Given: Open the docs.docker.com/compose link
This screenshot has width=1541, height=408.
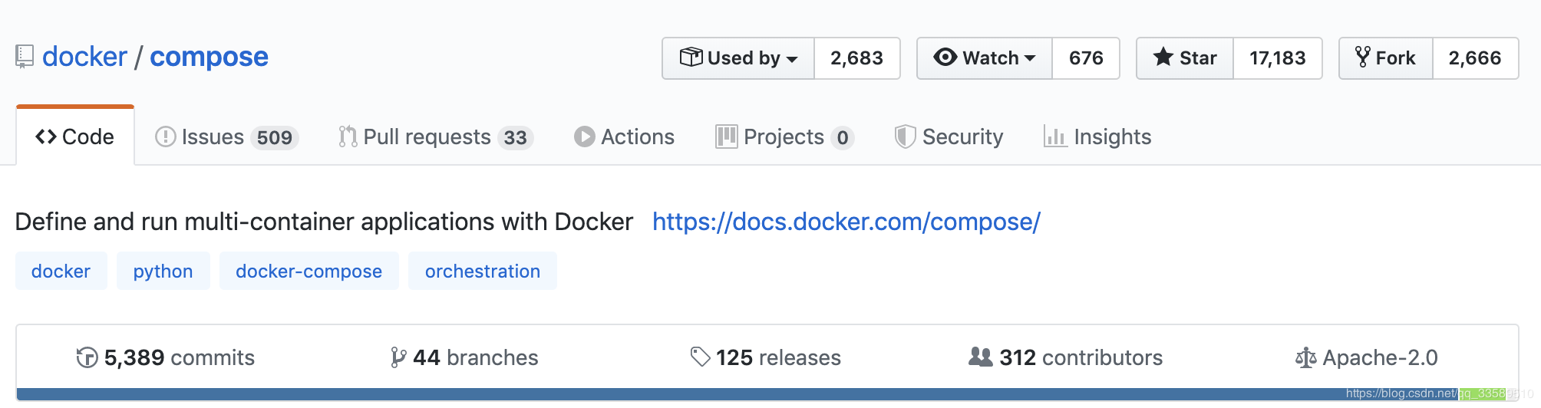Looking at the screenshot, I should coord(846,222).
